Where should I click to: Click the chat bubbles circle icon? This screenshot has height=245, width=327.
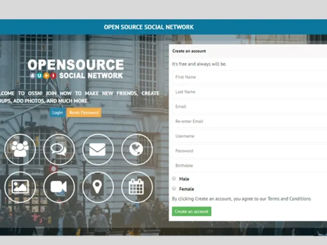59,149
